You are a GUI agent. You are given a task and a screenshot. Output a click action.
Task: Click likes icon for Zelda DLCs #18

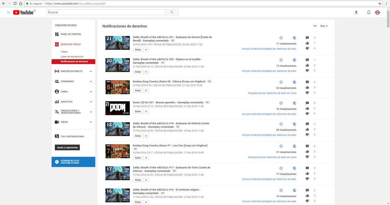click(x=307, y=129)
